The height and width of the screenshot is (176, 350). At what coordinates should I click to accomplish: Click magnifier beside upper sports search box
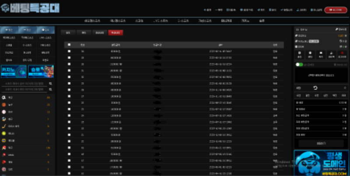click(51, 83)
